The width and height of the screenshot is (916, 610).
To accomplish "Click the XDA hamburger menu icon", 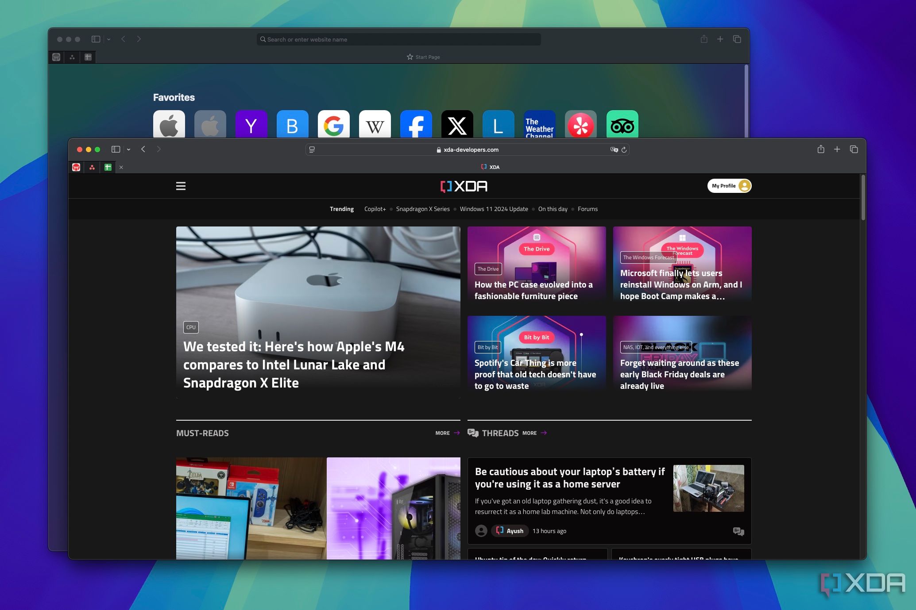I will [180, 185].
